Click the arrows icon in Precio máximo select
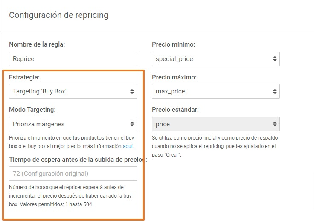 click(x=275, y=91)
